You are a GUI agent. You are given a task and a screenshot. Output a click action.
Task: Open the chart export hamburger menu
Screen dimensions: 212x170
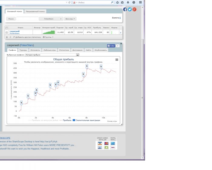(x=117, y=59)
